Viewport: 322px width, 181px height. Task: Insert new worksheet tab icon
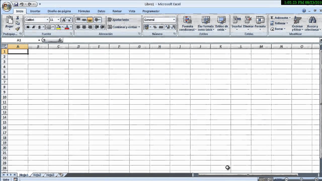61,175
